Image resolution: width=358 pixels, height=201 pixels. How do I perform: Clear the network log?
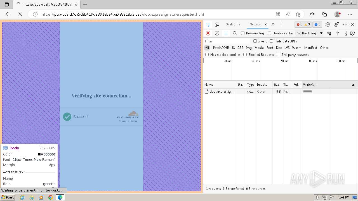(x=217, y=33)
